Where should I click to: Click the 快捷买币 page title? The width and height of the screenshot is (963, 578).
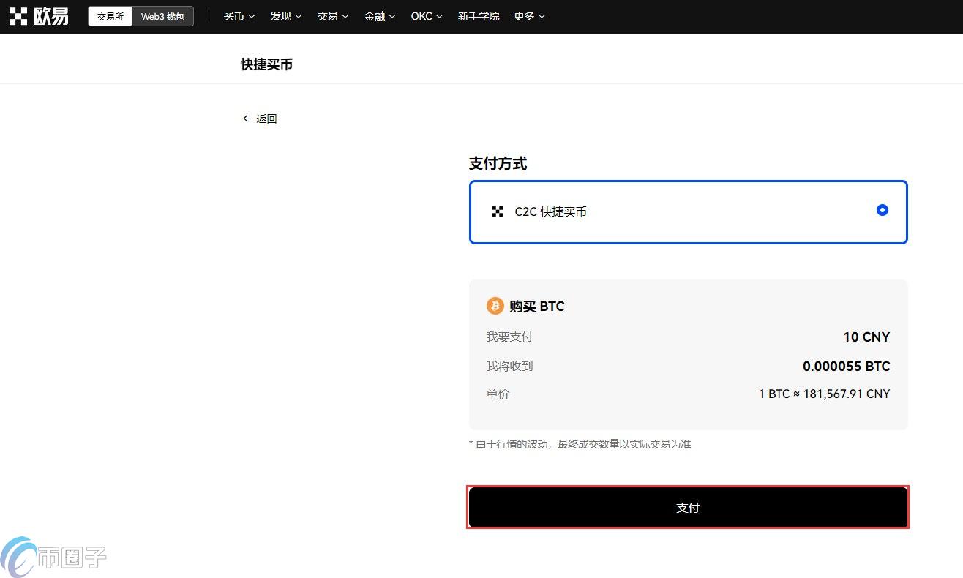pos(266,64)
